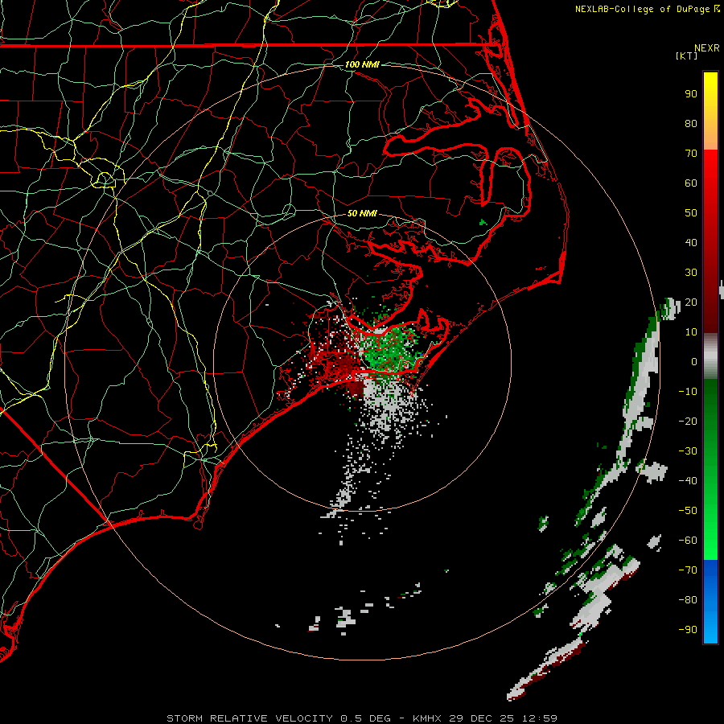
Task: Click the 40 value on velocity scale
Action: [x=691, y=243]
